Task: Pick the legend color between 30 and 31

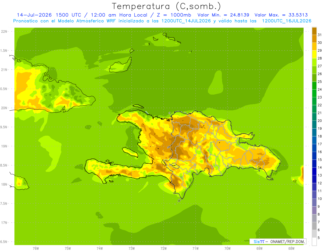Action: click(x=314, y=39)
